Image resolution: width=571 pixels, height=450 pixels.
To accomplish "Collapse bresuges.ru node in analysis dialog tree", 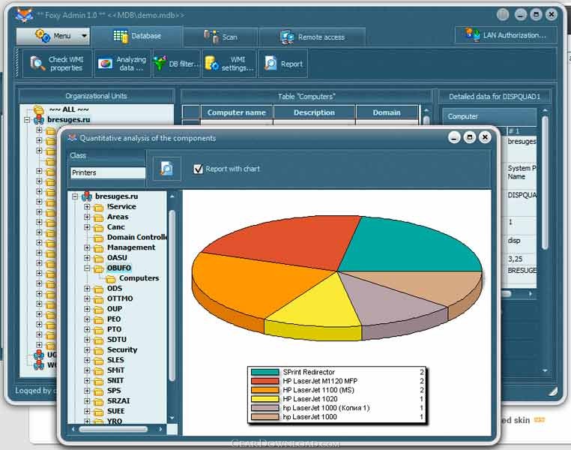I will pyautogui.click(x=75, y=196).
